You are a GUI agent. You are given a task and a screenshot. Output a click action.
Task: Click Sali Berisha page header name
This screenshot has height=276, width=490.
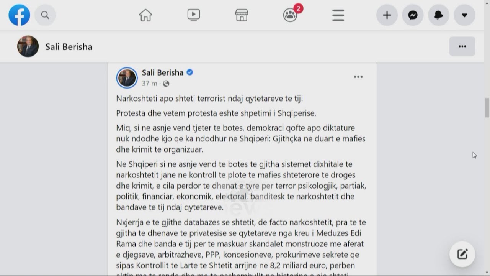[69, 47]
